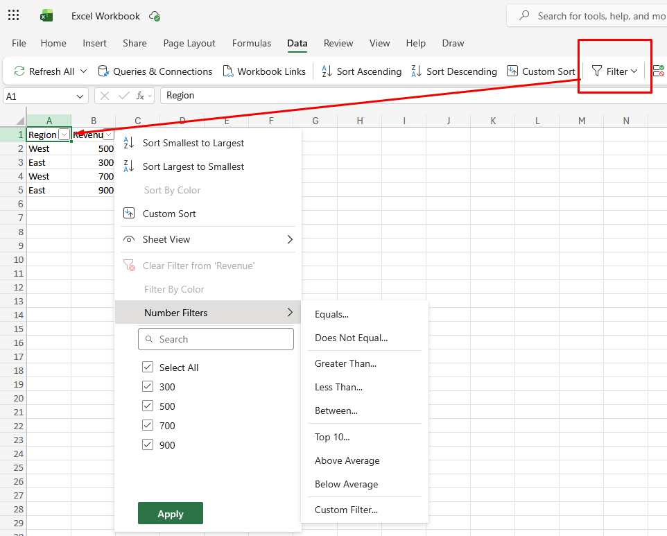Click the Excel logo icon

[x=46, y=16]
